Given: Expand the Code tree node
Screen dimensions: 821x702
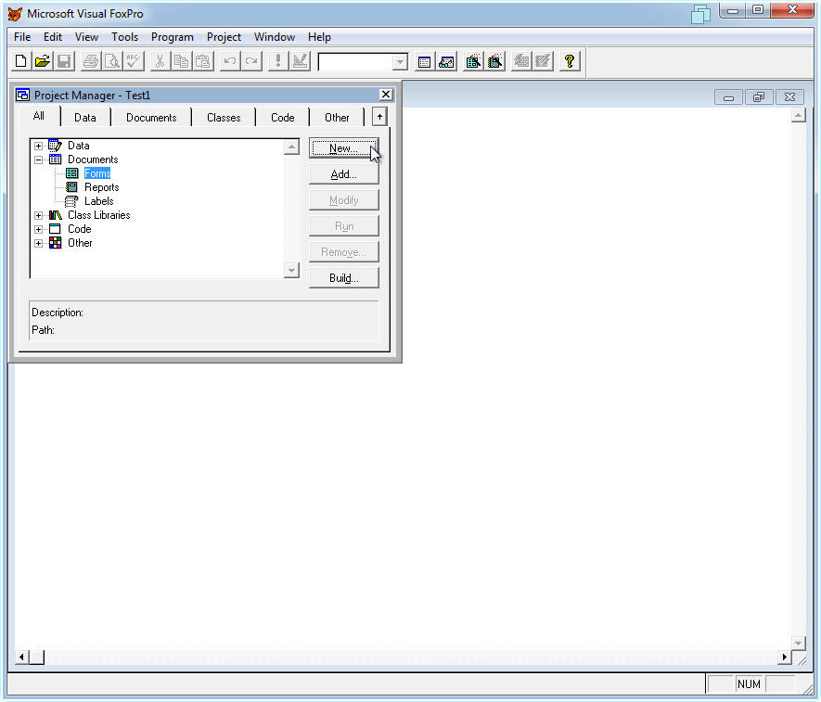Looking at the screenshot, I should pyautogui.click(x=38, y=229).
